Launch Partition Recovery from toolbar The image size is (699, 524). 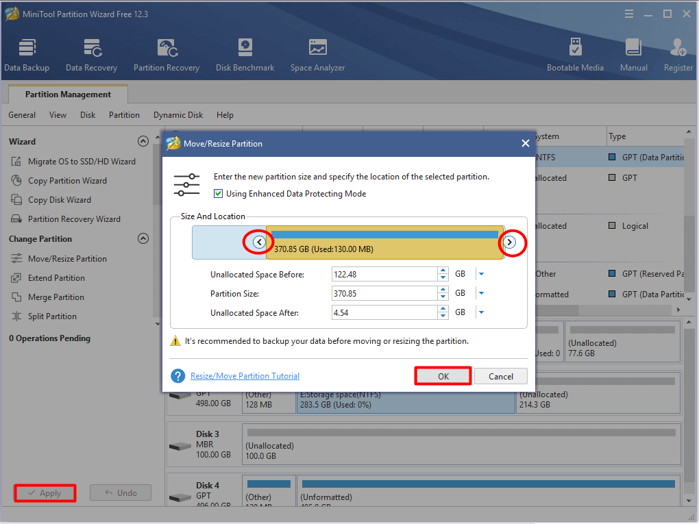click(167, 55)
